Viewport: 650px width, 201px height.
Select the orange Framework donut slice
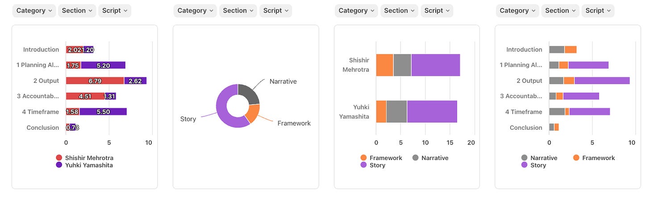click(253, 113)
